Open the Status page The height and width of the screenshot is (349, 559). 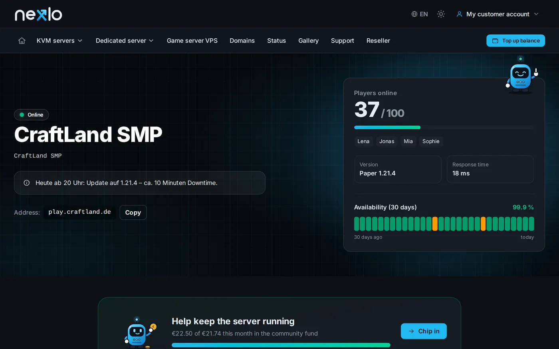[x=276, y=41]
